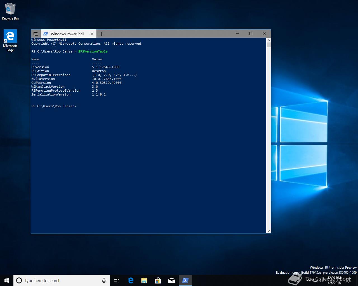
Task: Click the Desktop edition value
Action: pyautogui.click(x=99, y=71)
